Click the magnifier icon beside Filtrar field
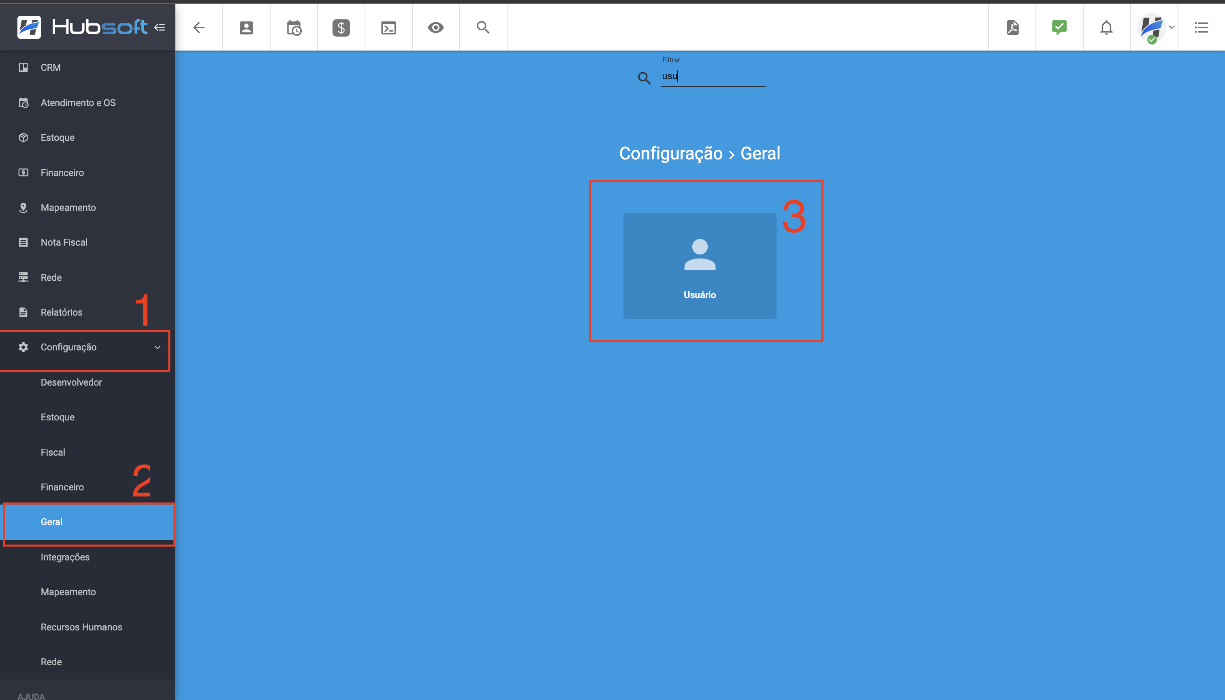 point(644,78)
